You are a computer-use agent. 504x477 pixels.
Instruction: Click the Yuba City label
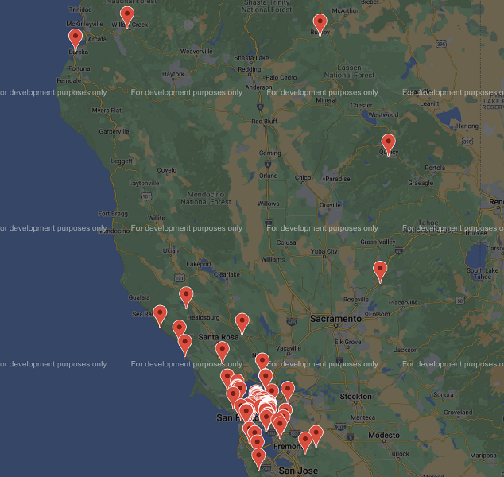pos(324,251)
